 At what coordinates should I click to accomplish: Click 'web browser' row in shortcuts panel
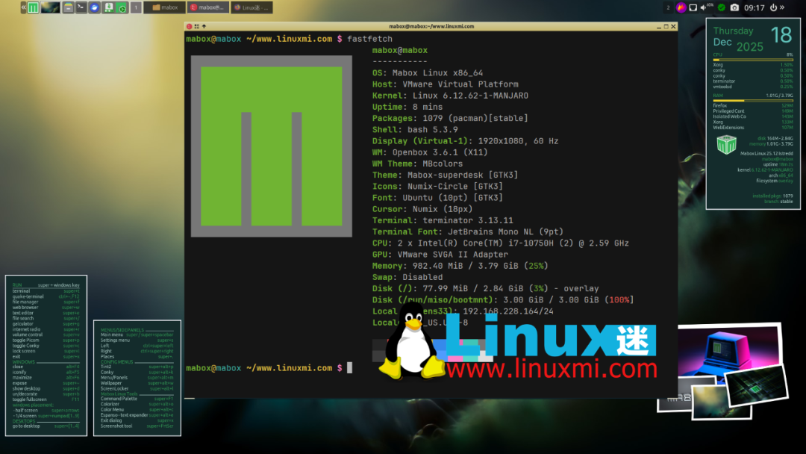coord(46,308)
